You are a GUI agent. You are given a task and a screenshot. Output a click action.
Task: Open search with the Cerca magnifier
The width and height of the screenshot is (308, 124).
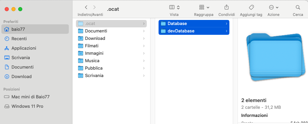pos(298,7)
